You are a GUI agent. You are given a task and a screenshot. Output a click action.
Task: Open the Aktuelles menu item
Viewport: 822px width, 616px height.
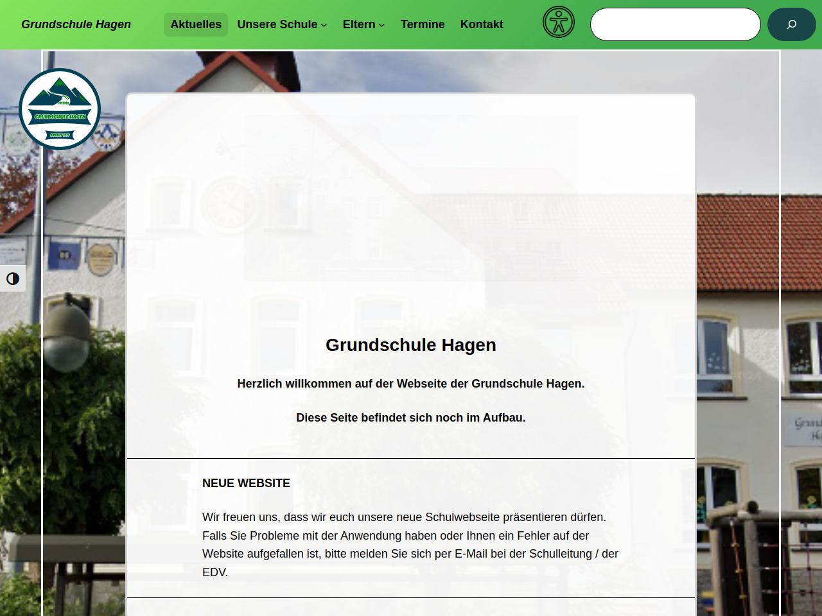[x=196, y=24]
